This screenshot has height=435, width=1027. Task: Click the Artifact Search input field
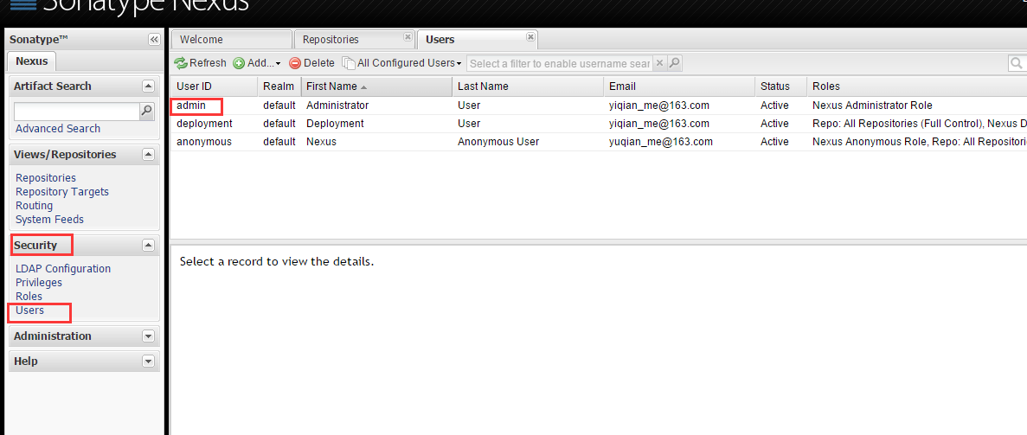pyautogui.click(x=76, y=112)
